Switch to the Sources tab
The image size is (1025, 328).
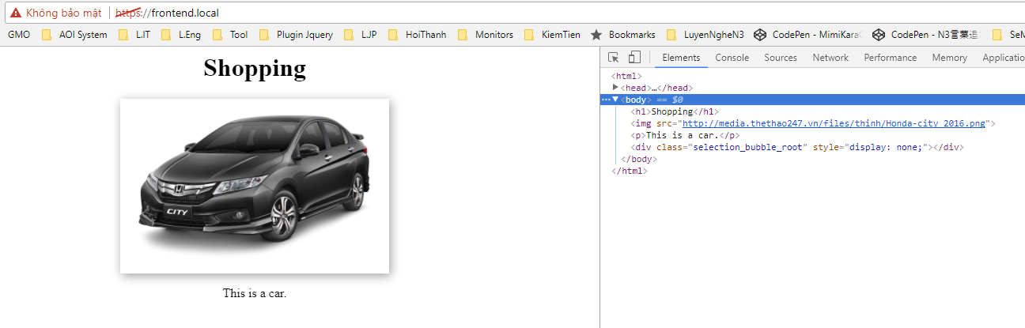pos(781,58)
